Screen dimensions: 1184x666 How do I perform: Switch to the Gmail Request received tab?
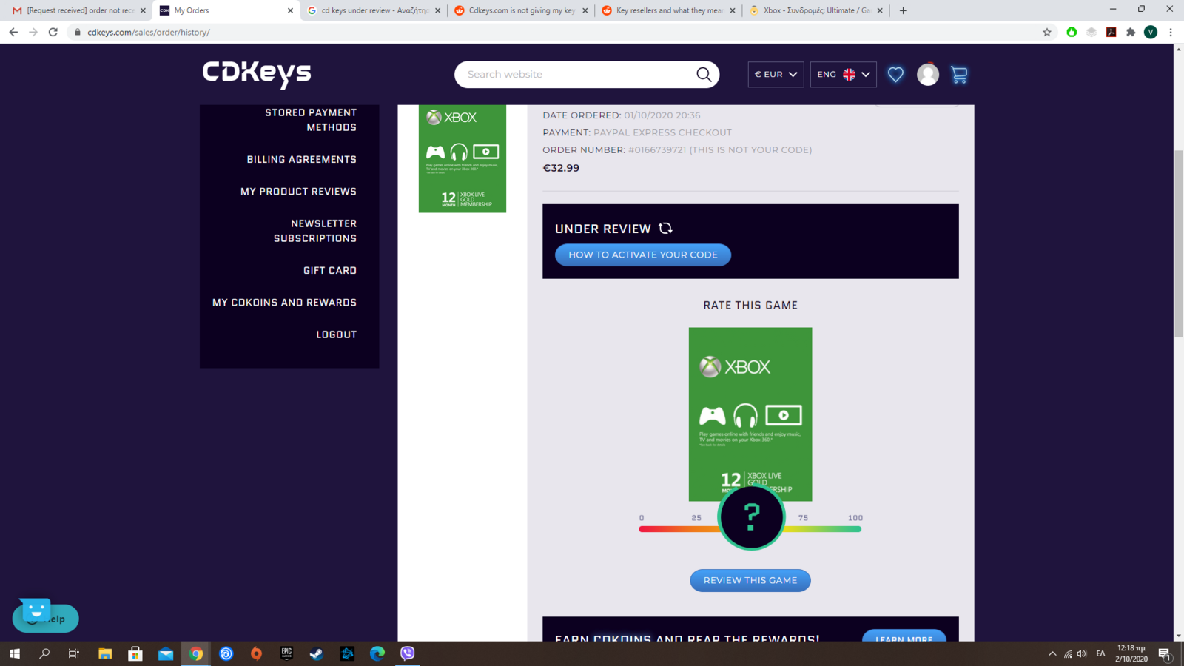78,10
